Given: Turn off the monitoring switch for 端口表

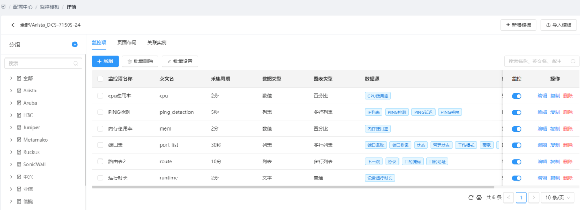Looking at the screenshot, I should click(x=517, y=146).
